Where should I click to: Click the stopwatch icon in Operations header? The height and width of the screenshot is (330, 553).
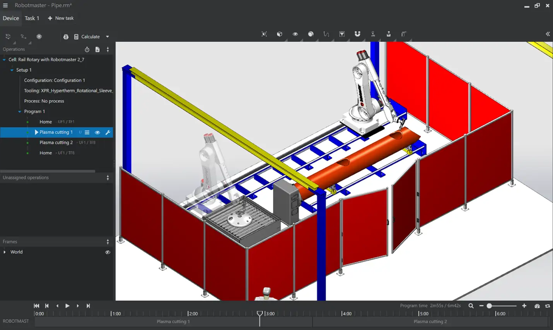[87, 49]
